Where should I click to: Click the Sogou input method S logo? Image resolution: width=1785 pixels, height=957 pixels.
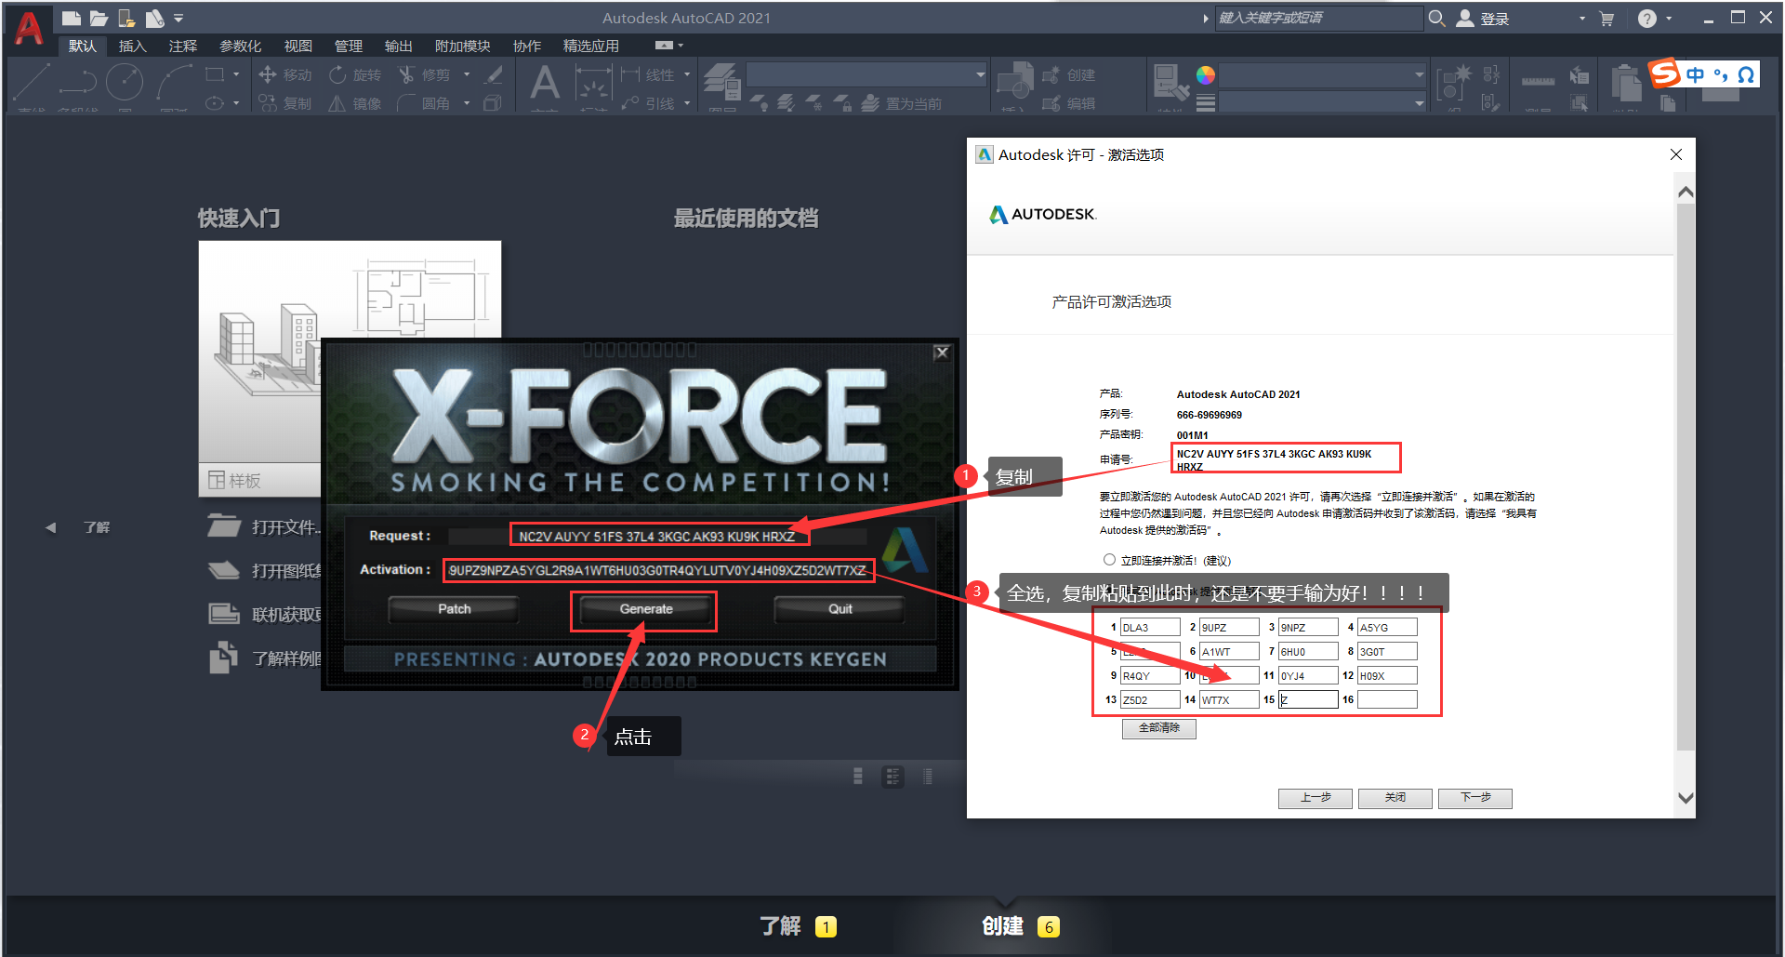tap(1665, 73)
